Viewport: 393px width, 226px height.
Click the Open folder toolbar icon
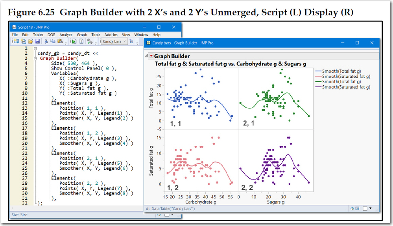tap(31, 41)
